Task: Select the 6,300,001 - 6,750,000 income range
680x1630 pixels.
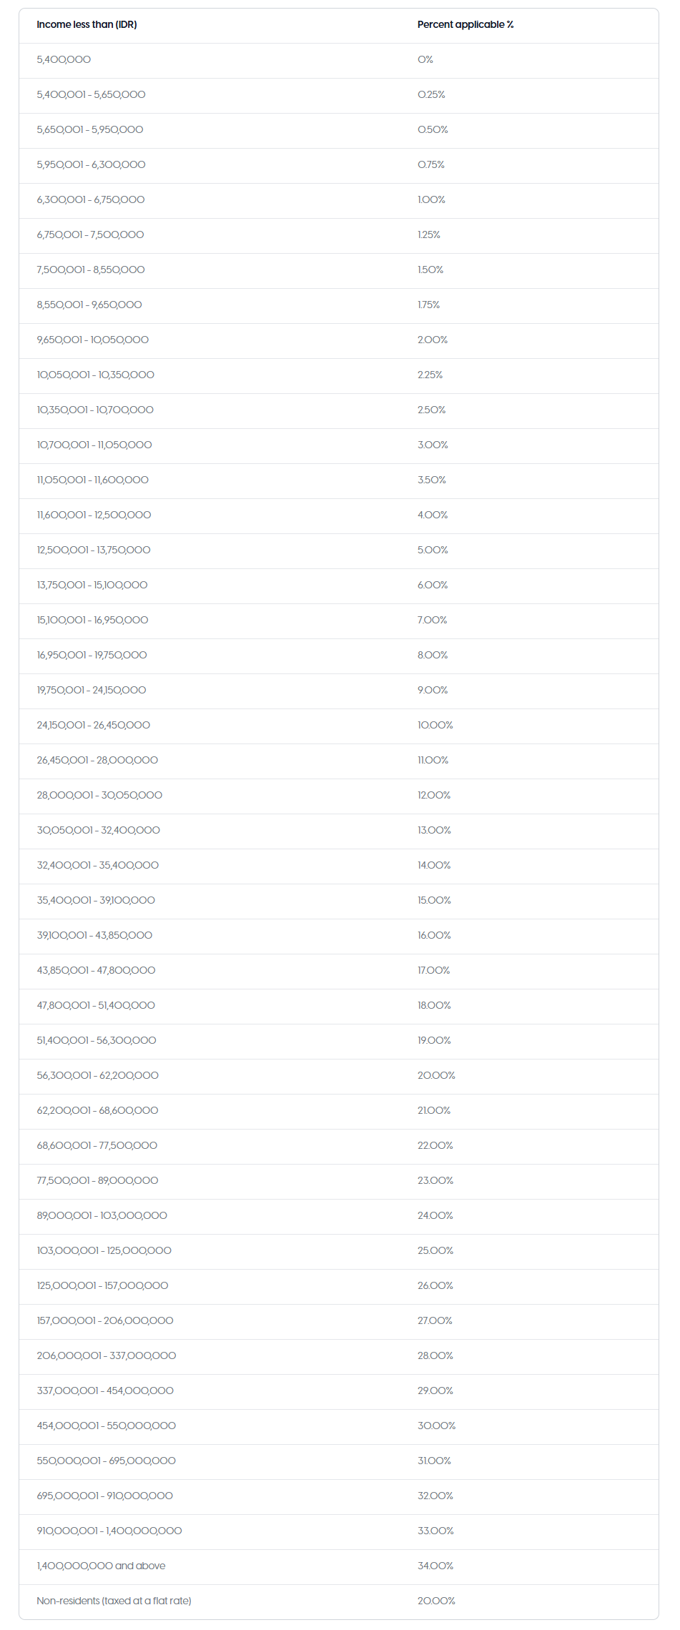Action: 91,199
